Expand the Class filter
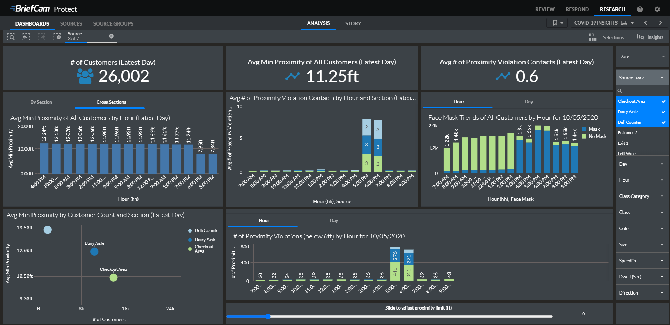The image size is (670, 325). (642, 212)
